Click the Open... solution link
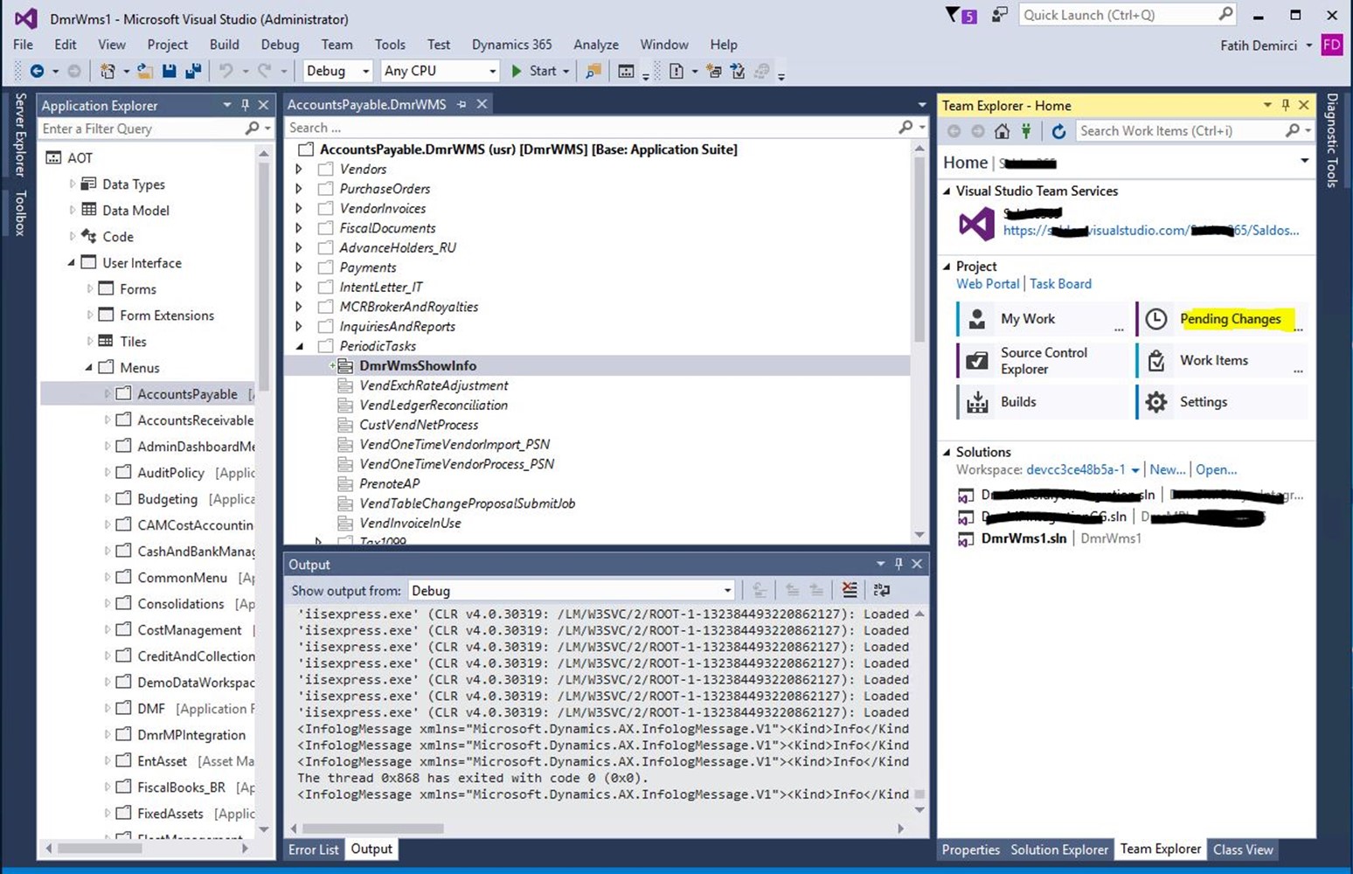Image resolution: width=1353 pixels, height=874 pixels. pos(1216,469)
